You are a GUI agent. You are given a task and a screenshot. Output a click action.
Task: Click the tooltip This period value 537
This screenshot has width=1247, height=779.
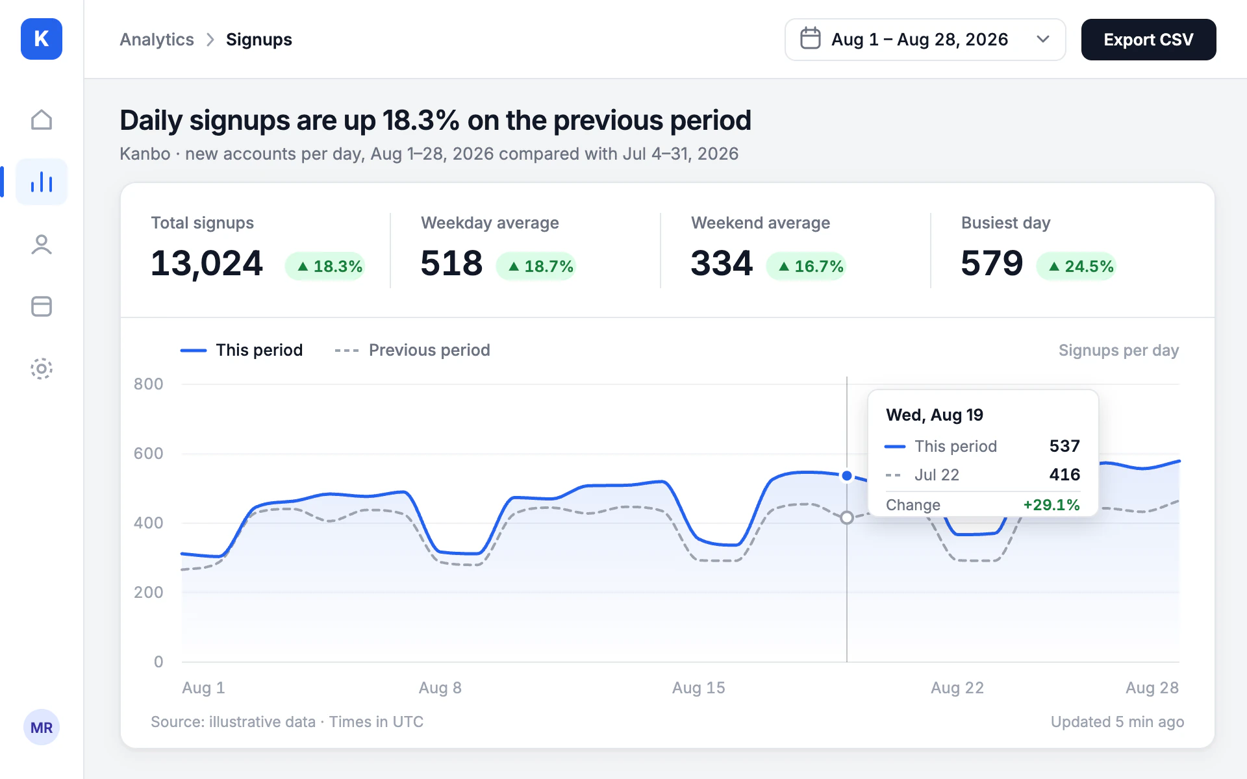pos(1064,446)
